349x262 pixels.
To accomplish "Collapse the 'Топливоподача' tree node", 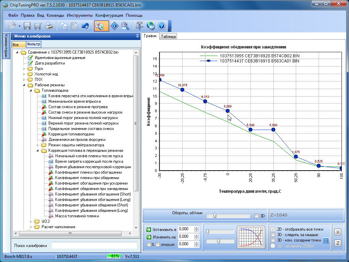I will tap(31, 90).
